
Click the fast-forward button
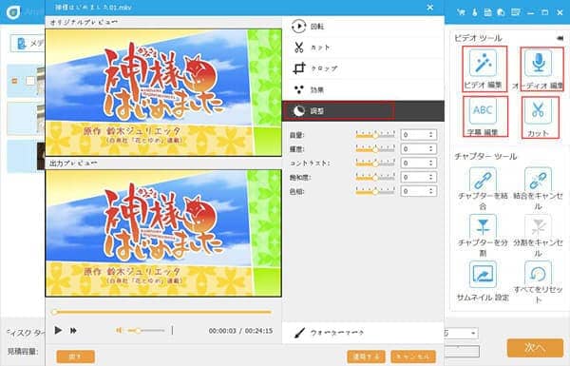tap(73, 330)
